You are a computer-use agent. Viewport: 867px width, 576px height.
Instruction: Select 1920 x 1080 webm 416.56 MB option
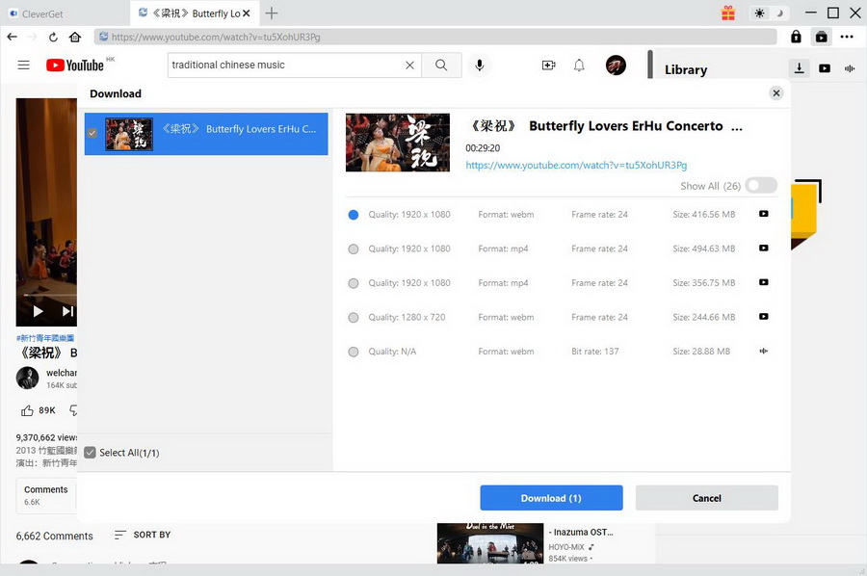point(354,215)
